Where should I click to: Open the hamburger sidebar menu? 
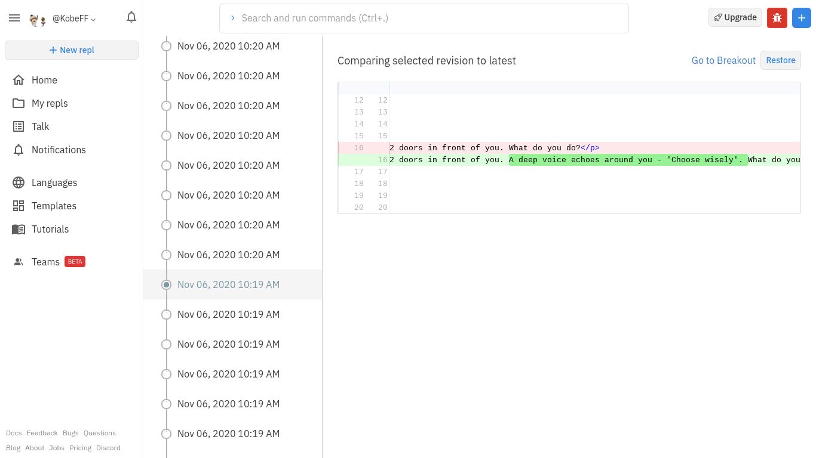pos(14,18)
